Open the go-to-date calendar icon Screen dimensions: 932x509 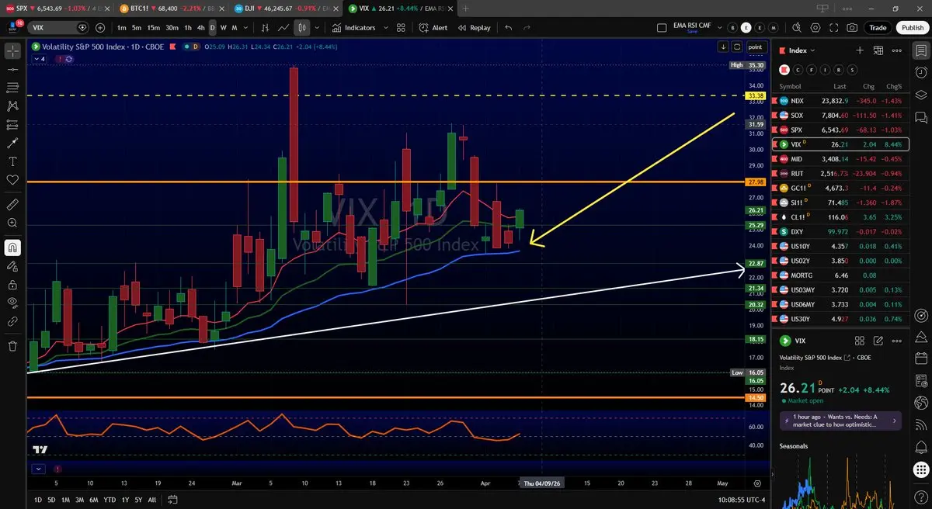click(x=172, y=500)
